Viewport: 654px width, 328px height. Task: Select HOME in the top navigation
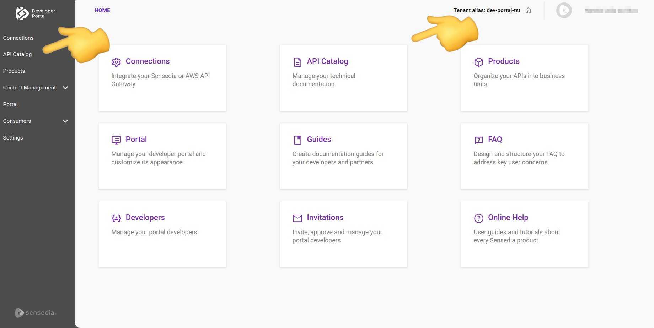[x=102, y=10]
